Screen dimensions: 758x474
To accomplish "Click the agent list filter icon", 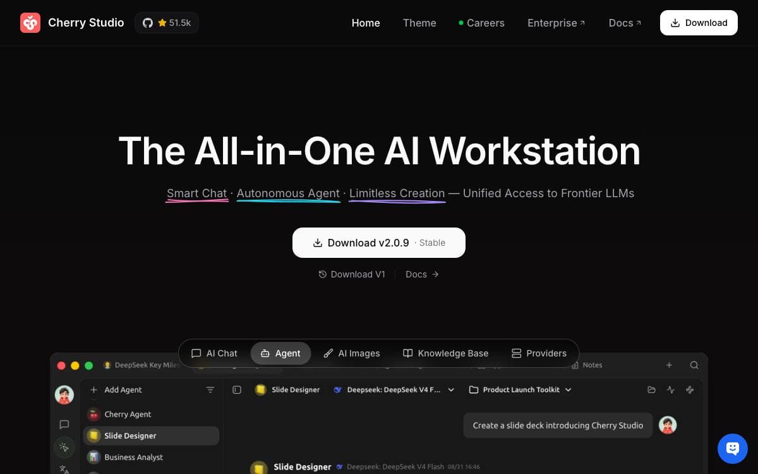I will click(210, 390).
